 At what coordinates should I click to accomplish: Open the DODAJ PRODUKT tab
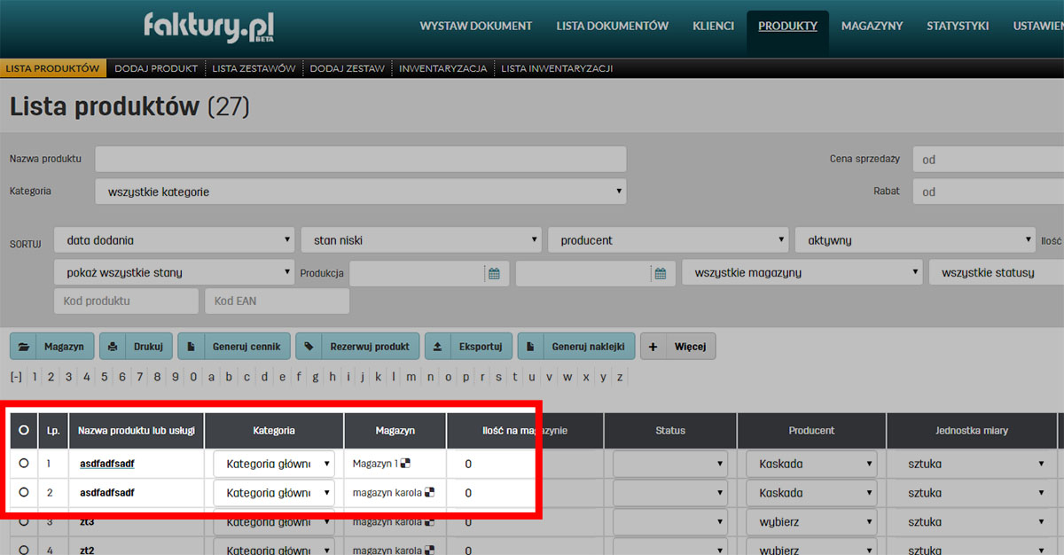(x=156, y=66)
